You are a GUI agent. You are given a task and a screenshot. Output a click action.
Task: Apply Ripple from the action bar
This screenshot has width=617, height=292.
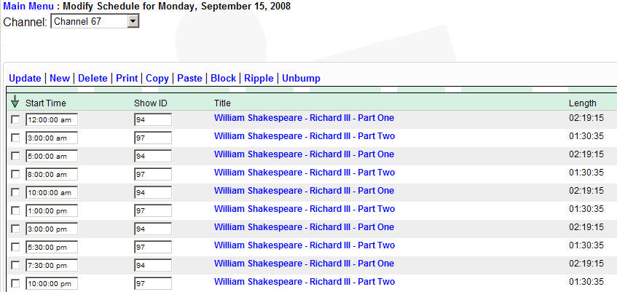[x=259, y=78]
